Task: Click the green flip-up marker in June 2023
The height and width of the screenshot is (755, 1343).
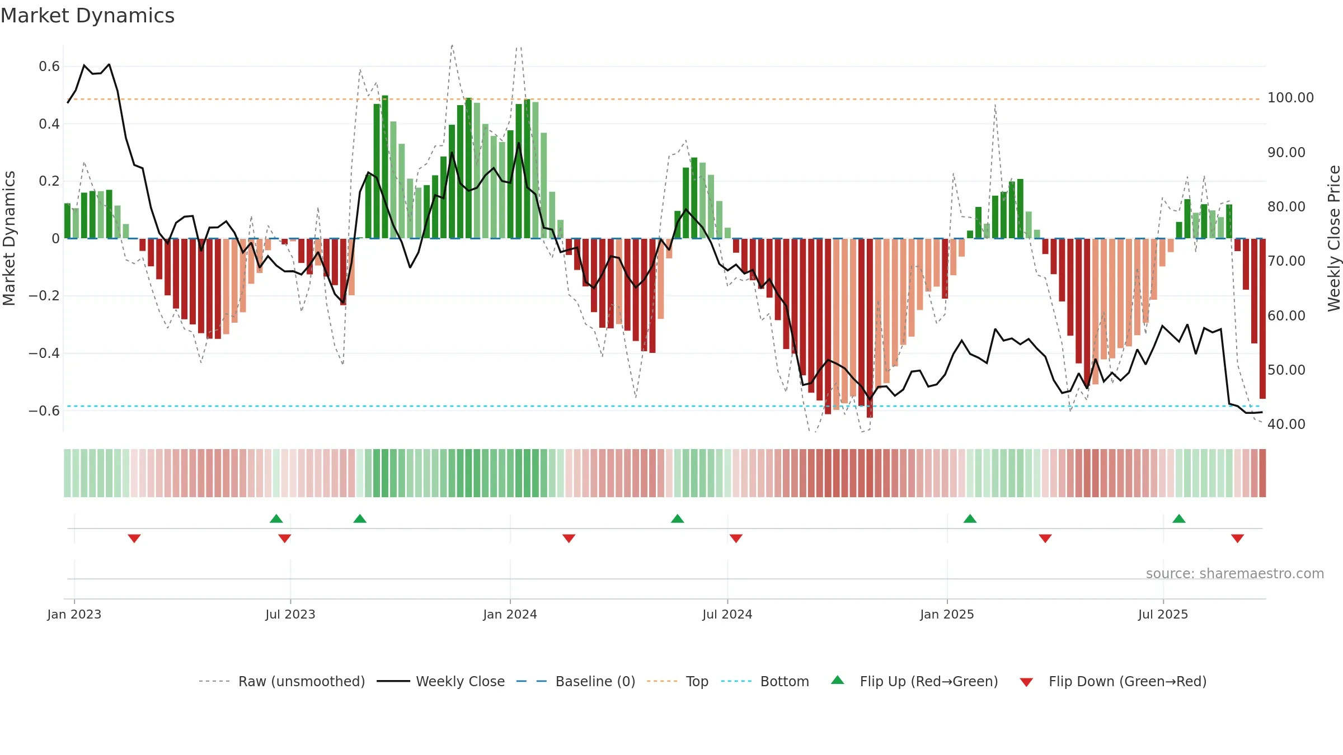Action: coord(276,518)
